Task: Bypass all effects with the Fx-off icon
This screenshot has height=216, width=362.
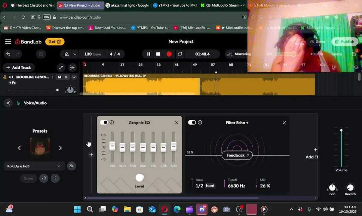Action: (x=71, y=166)
